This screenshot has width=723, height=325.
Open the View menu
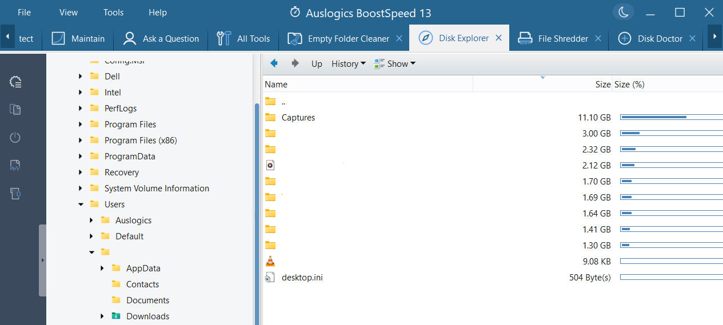[69, 12]
